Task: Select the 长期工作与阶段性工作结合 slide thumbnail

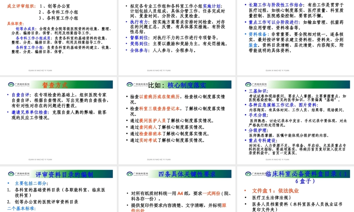Action: pyautogui.click(x=295, y=35)
